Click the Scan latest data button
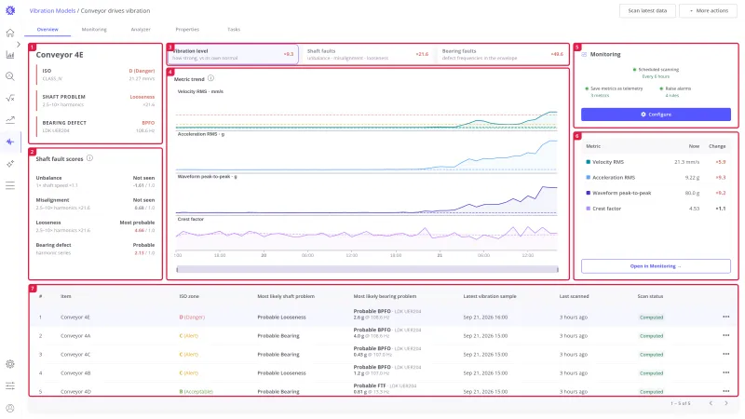 pos(647,10)
